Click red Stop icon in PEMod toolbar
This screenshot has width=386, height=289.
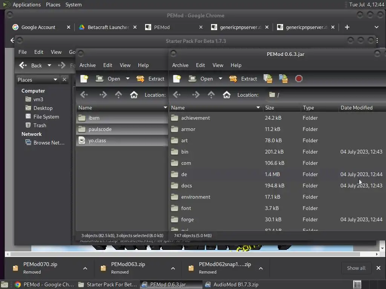pos(299,79)
